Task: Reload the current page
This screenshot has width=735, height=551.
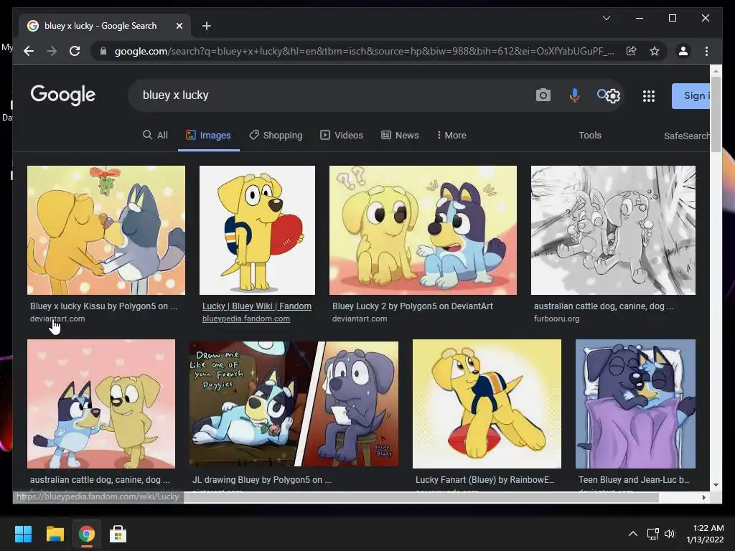Action: (x=75, y=51)
